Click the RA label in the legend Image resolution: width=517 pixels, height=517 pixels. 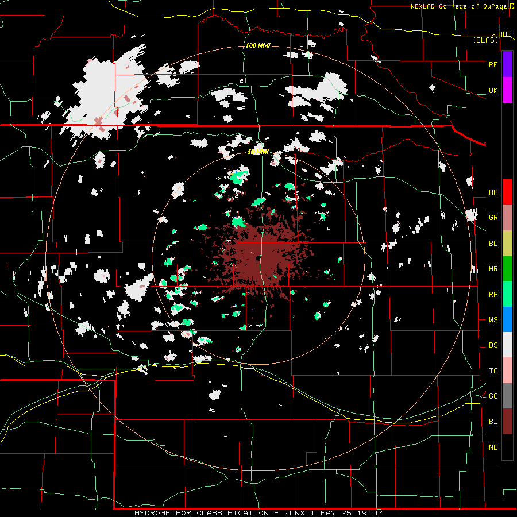pos(493,295)
